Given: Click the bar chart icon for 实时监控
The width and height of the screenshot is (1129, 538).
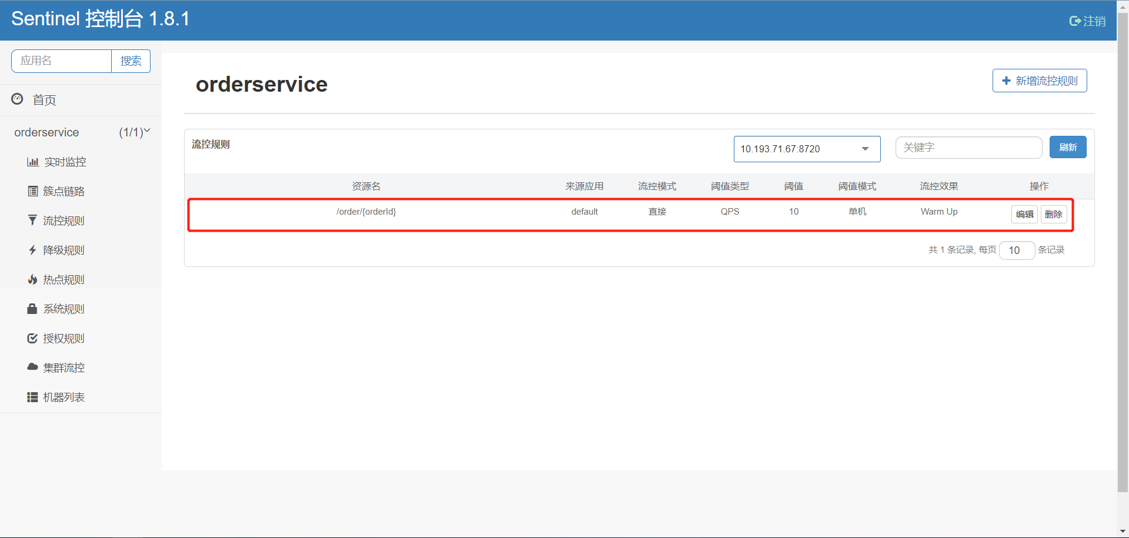Looking at the screenshot, I should tap(33, 162).
